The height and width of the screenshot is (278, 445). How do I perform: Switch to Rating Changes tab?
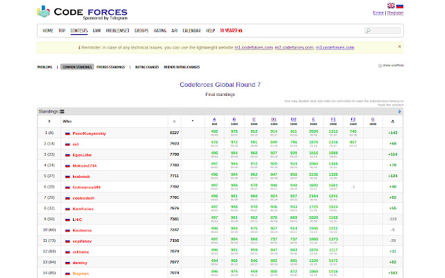point(145,67)
